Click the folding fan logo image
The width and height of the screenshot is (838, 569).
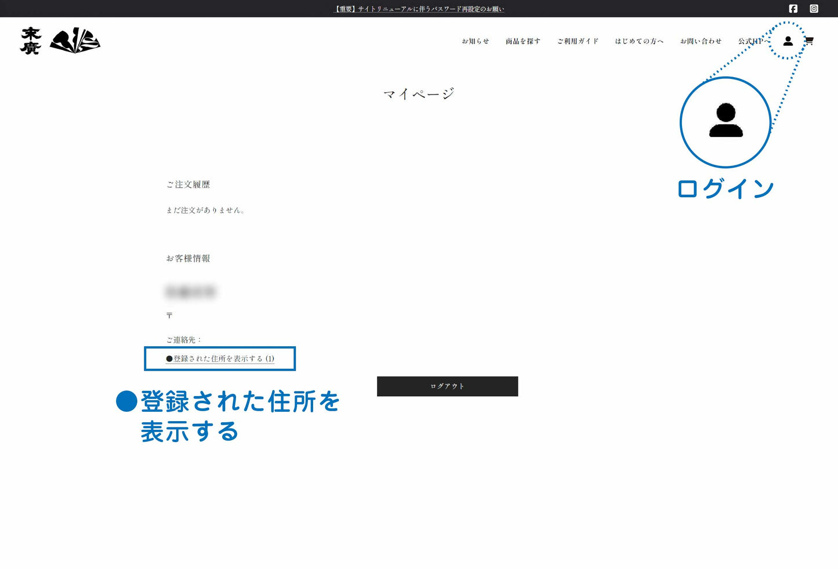pos(75,41)
